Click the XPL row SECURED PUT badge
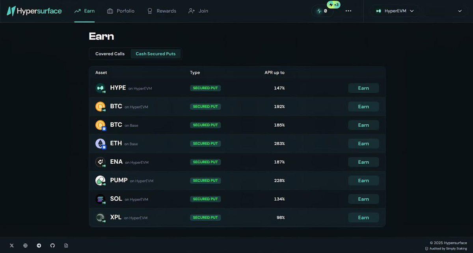 coord(205,218)
